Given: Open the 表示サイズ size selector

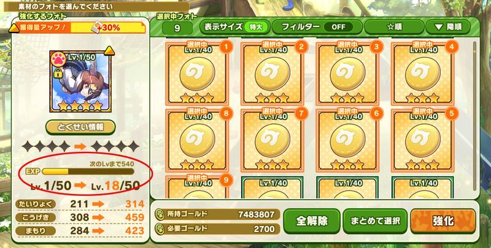Looking at the screenshot, I should coord(235,27).
